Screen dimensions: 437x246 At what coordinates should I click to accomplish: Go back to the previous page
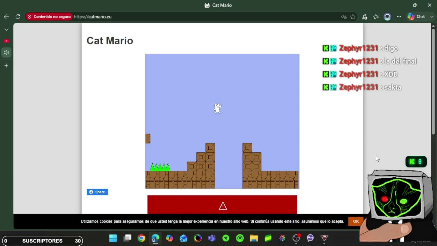pos(6,17)
